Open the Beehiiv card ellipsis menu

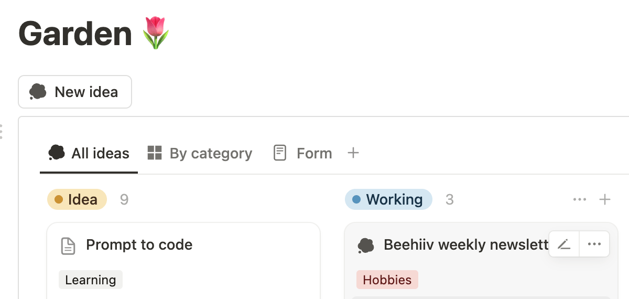pyautogui.click(x=594, y=244)
